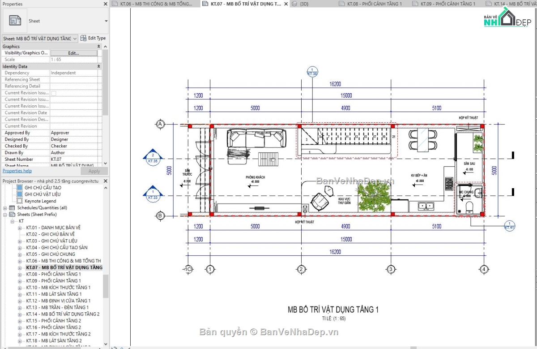The height and width of the screenshot is (349, 537).
Task: Click callout marker 1 / KT.41
Action: (509, 225)
